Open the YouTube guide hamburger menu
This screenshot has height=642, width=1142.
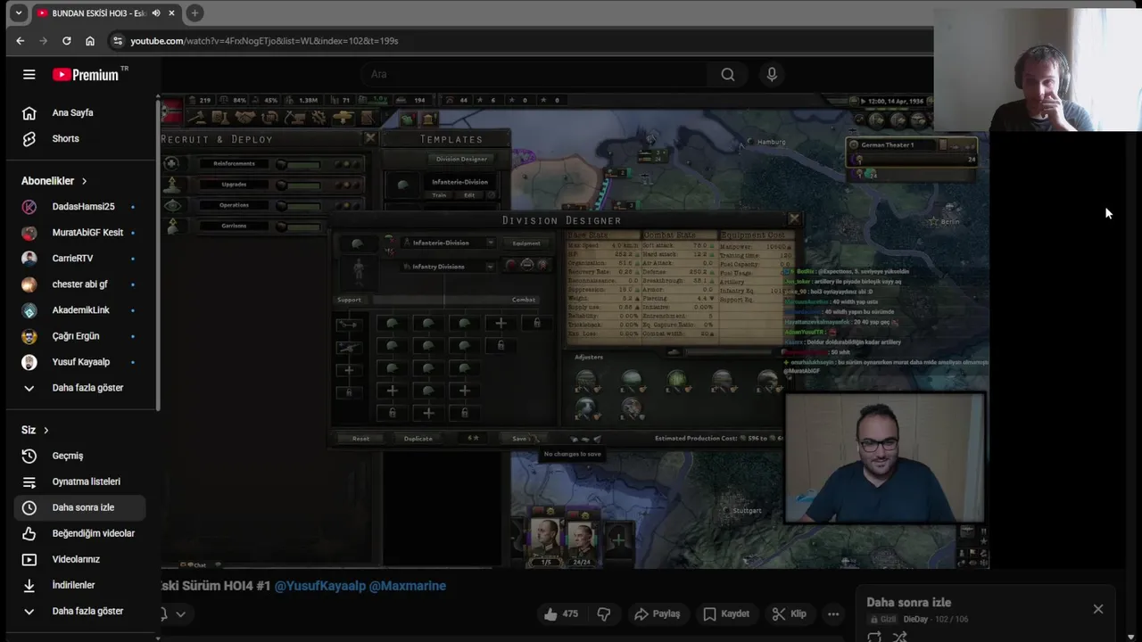[x=29, y=75]
